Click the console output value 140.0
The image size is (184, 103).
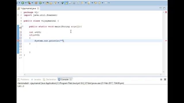(21, 86)
